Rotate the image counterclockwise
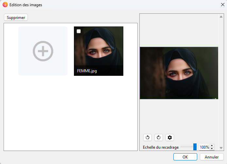The image size is (227, 164). pos(148,138)
